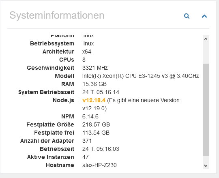This screenshot has height=178, width=219.
Task: Click the System Betriebszeit label
Action: point(46,92)
